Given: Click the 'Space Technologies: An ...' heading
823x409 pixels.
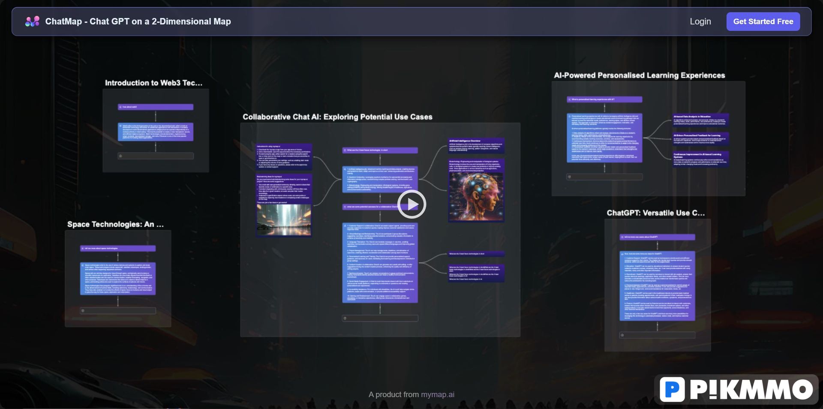Looking at the screenshot, I should (x=115, y=224).
